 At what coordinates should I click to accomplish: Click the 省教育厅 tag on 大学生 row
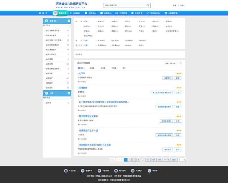coord(167,78)
